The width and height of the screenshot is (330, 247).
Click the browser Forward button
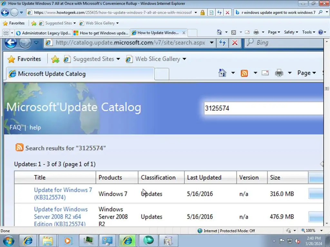tap(14, 13)
